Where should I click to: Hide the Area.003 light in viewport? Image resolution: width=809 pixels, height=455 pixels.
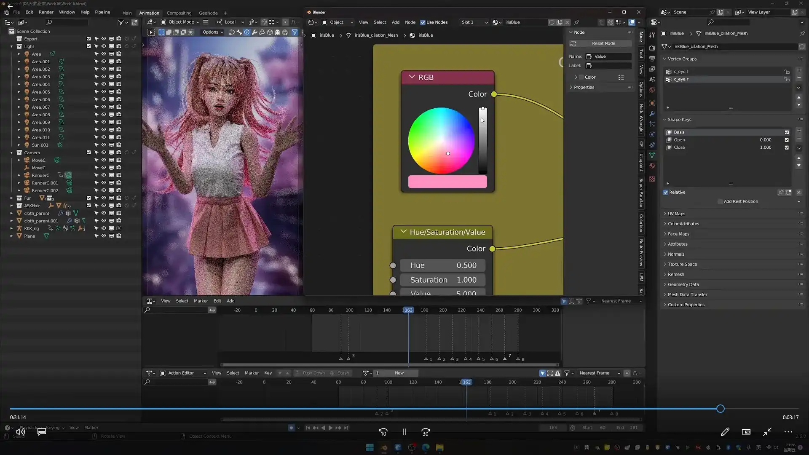103,77
